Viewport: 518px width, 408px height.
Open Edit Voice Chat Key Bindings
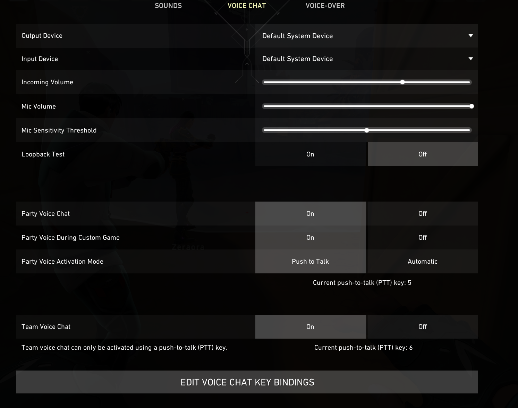[x=247, y=382]
